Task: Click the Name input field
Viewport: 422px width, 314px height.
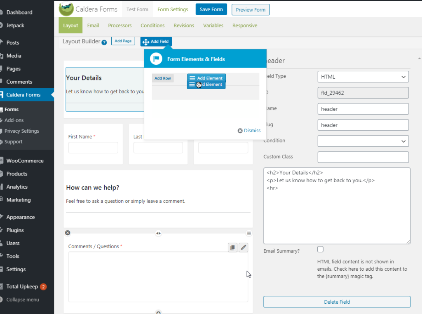Action: 363,109
